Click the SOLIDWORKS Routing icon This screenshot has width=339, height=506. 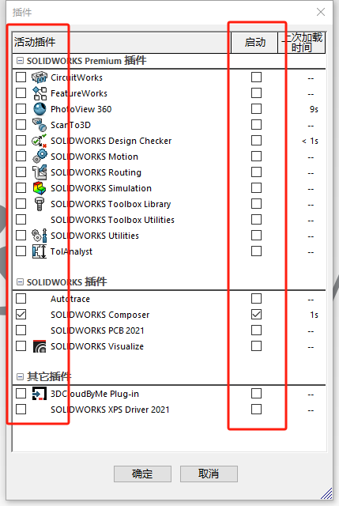[40, 172]
